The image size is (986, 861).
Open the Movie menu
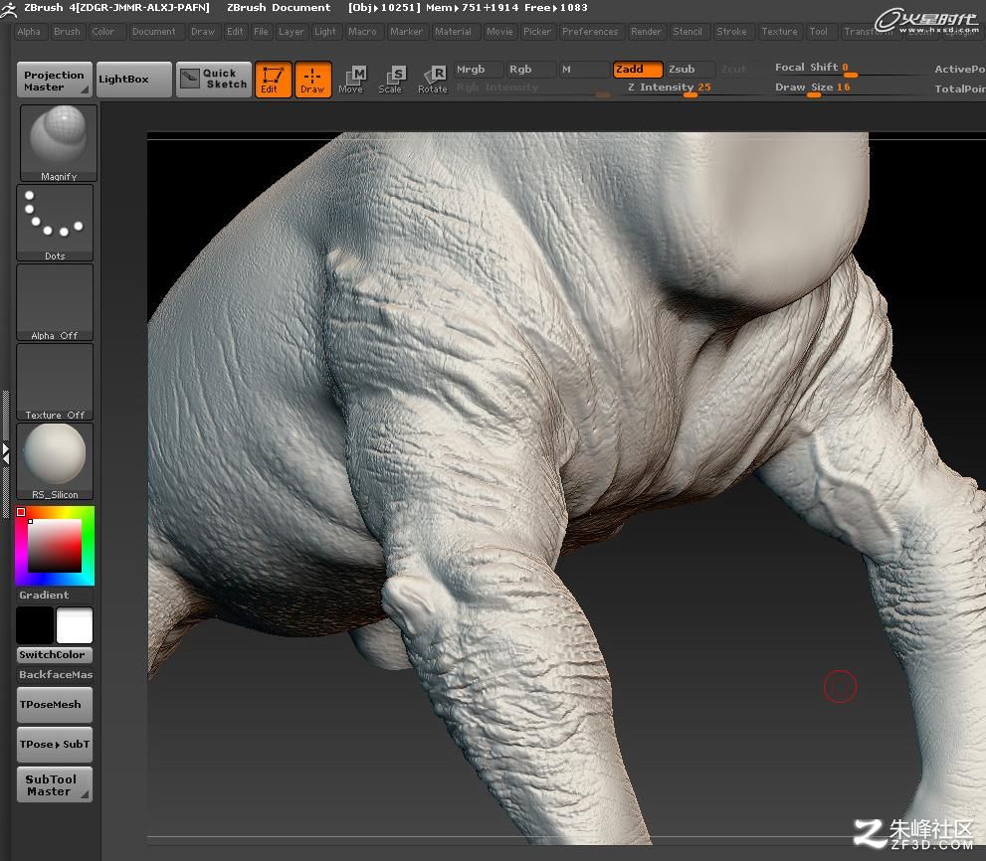(x=499, y=32)
